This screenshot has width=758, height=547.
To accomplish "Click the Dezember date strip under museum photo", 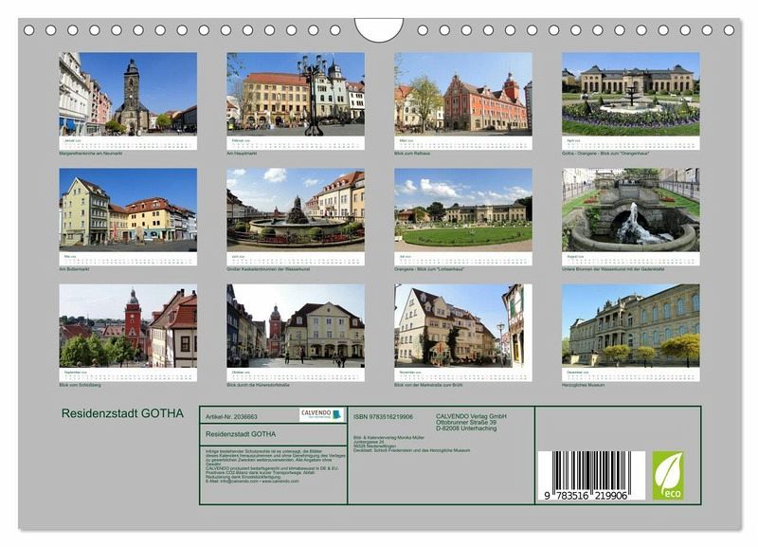I will click(x=631, y=374).
